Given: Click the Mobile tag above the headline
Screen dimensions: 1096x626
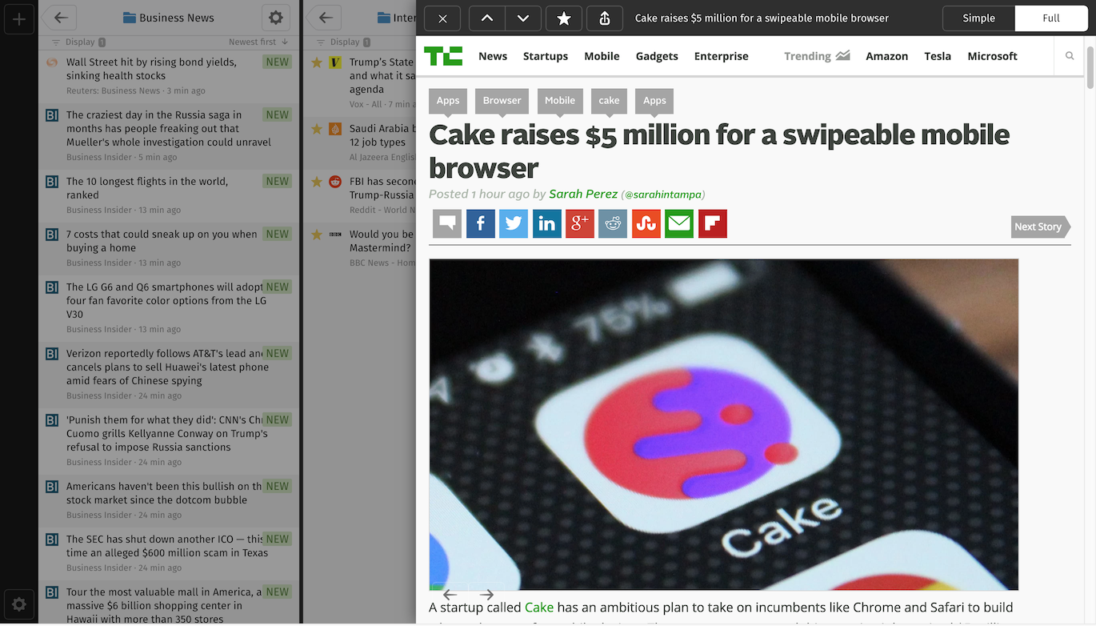Looking at the screenshot, I should (560, 101).
